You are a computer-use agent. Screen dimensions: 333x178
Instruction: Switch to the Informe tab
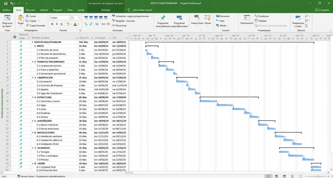click(x=44, y=10)
